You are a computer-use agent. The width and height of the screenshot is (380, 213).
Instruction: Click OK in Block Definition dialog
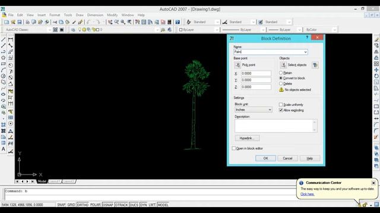[265, 159]
